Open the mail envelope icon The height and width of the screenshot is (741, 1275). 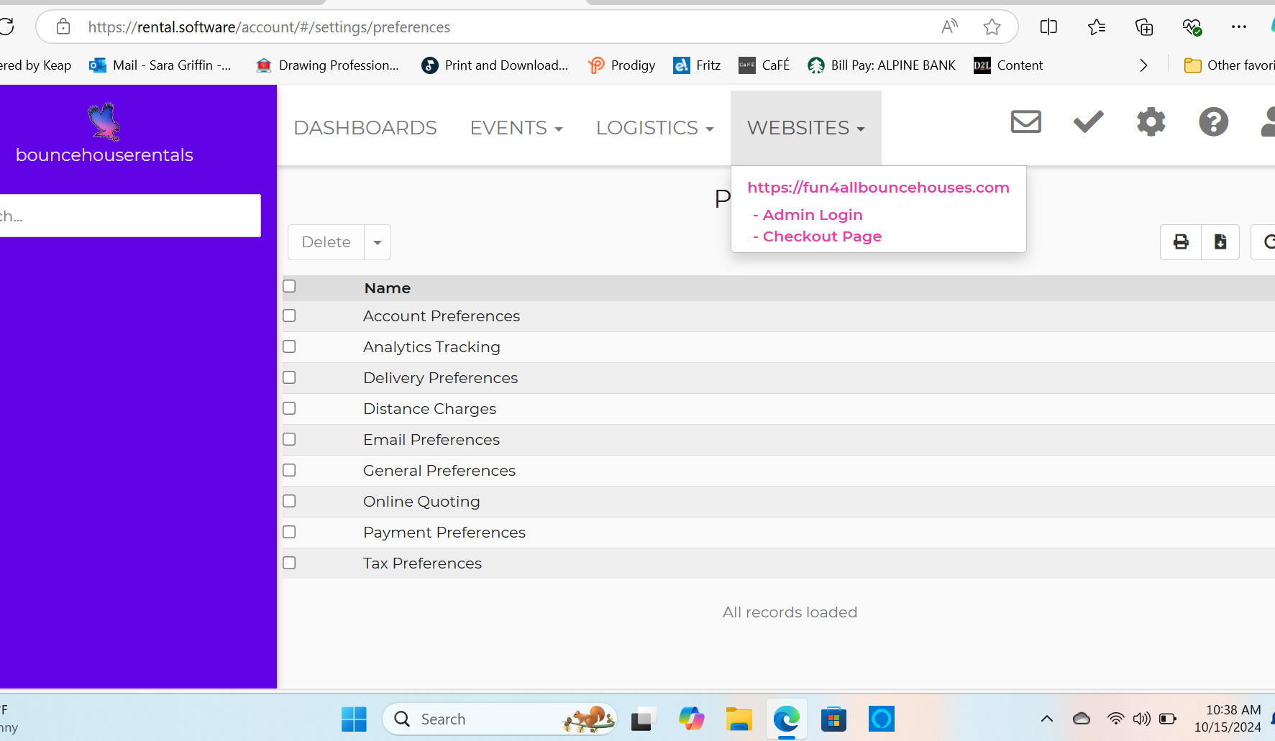(1025, 121)
